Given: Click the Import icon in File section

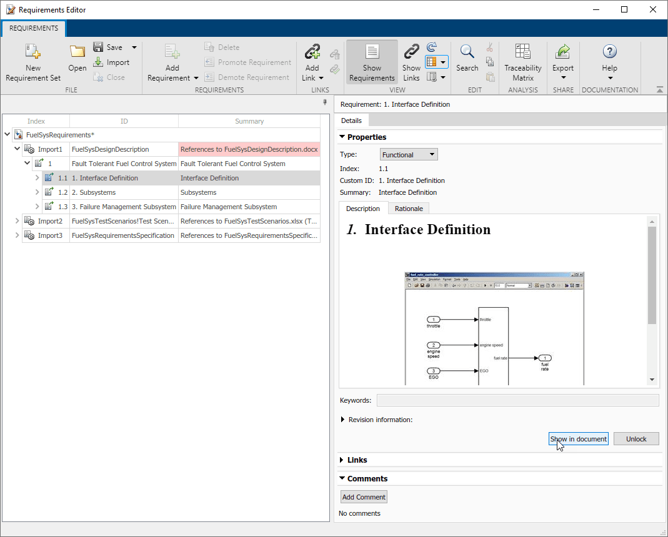Looking at the screenshot, I should pos(98,62).
